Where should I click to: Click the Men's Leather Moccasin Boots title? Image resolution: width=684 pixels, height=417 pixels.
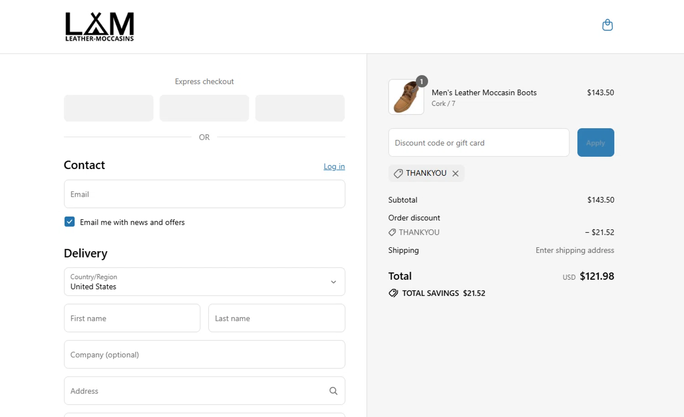coord(484,93)
